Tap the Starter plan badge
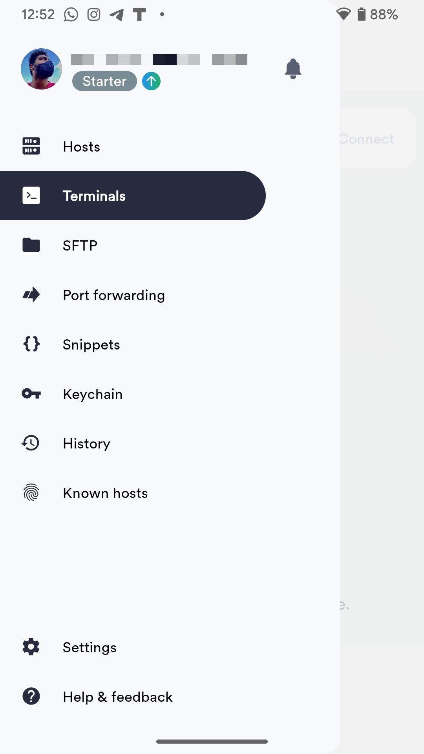424x754 pixels. [x=104, y=81]
